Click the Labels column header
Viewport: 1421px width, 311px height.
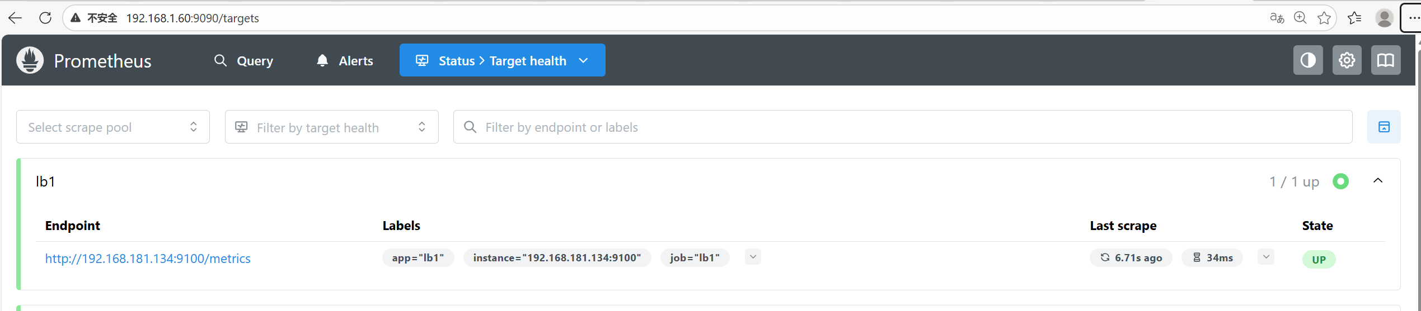(401, 226)
